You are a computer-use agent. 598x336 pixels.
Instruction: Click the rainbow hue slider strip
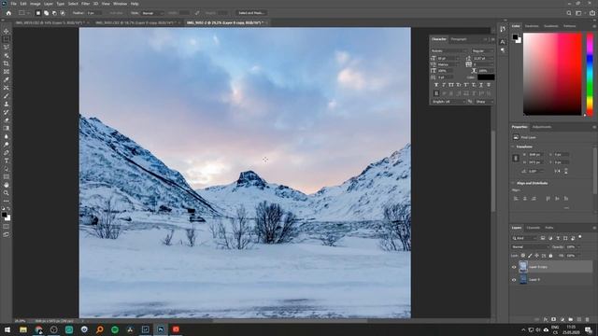point(590,75)
